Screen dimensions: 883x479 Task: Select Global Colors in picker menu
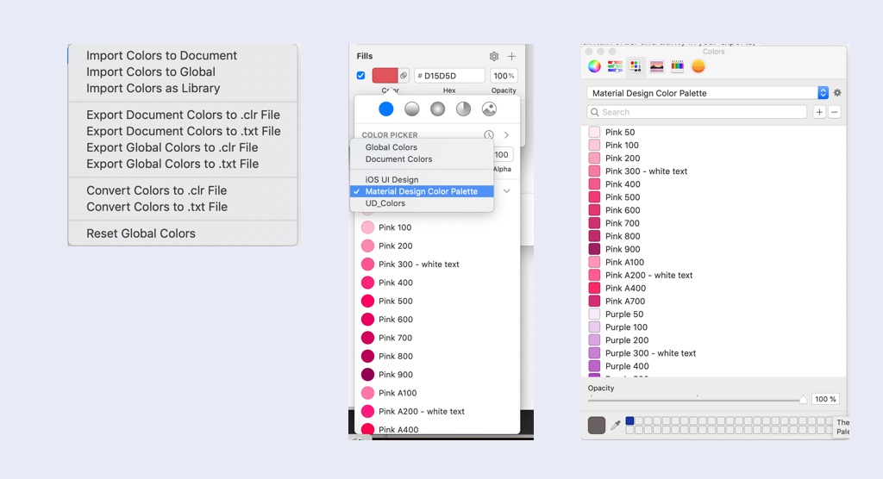pos(391,147)
